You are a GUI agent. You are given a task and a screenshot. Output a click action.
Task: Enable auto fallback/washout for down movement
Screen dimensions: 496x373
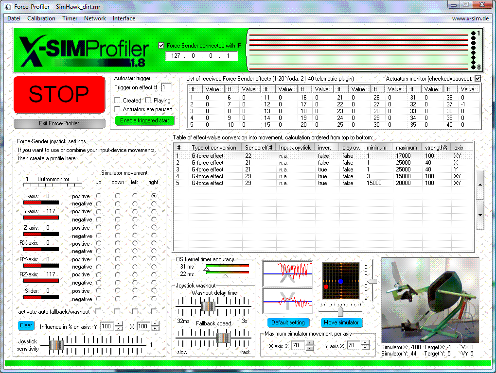pyautogui.click(x=117, y=311)
